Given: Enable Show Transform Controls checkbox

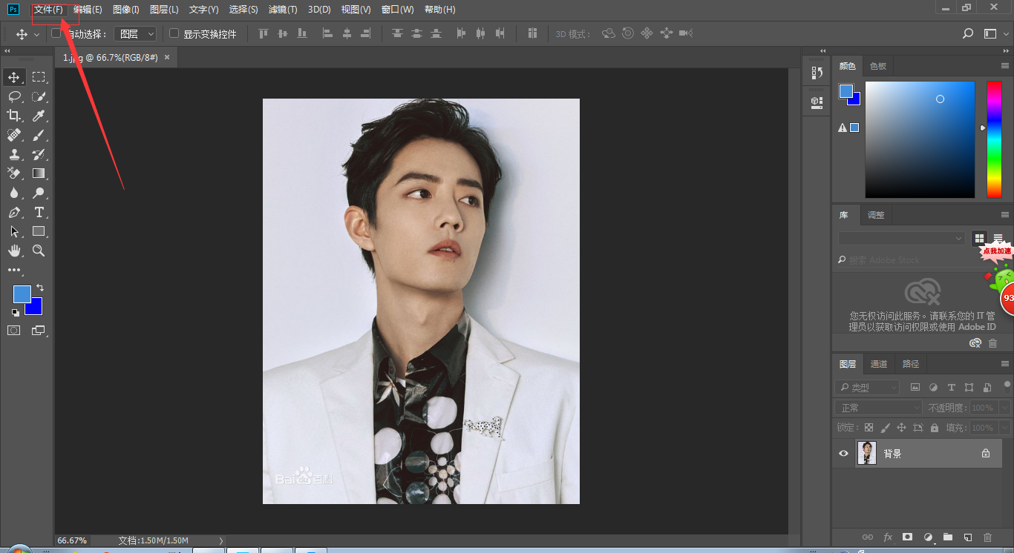Looking at the screenshot, I should coord(174,33).
